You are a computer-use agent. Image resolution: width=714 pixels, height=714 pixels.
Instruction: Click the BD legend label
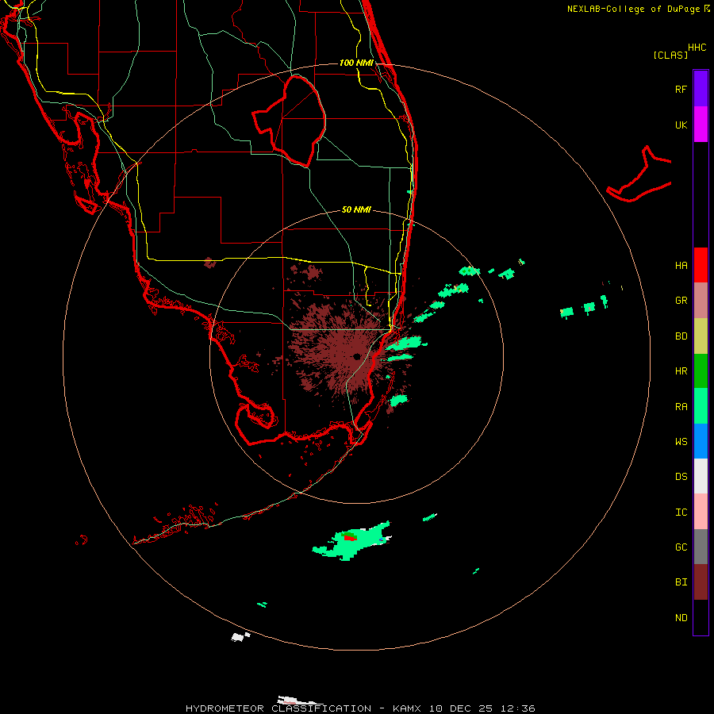click(x=681, y=336)
